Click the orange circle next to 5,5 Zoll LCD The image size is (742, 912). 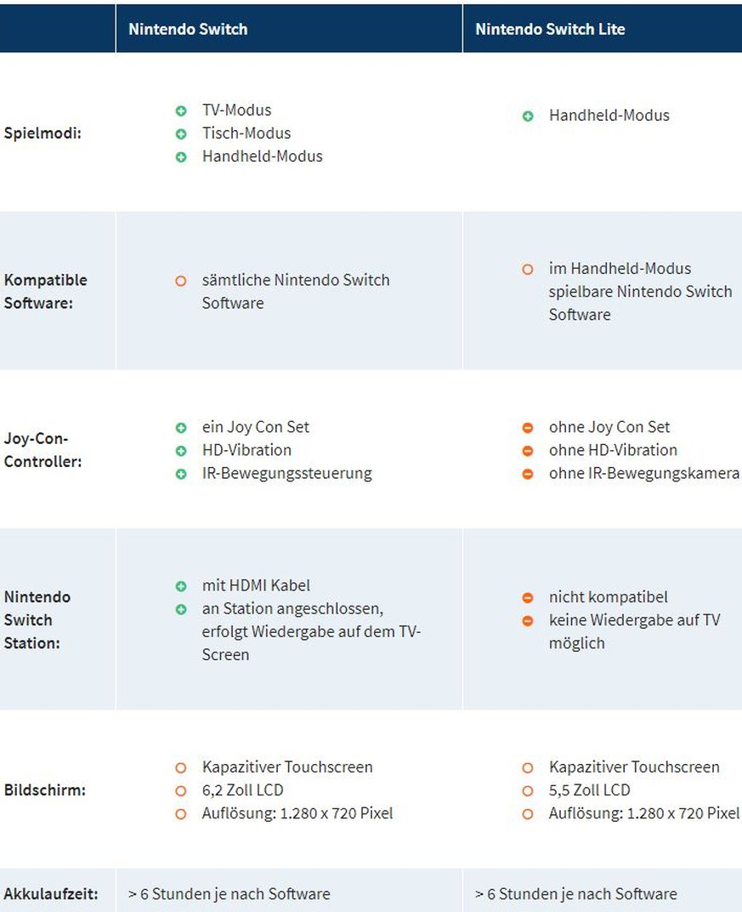tap(528, 791)
